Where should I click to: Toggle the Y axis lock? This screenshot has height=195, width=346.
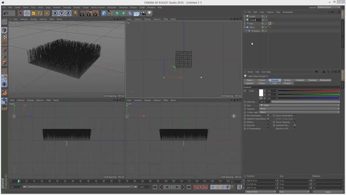tap(62, 13)
